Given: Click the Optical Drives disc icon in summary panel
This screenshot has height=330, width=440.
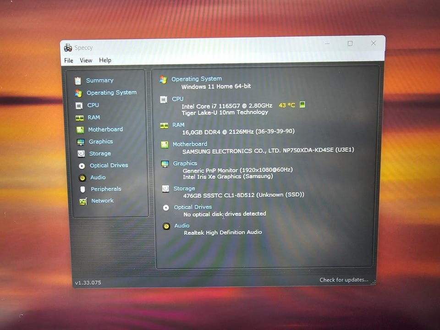Looking at the screenshot, I should tap(166, 208).
